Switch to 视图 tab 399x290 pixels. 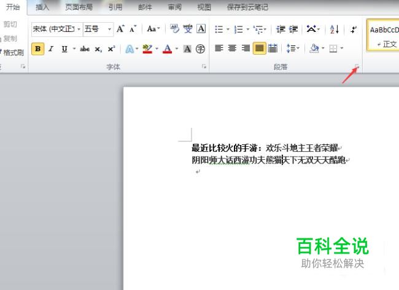(x=204, y=7)
